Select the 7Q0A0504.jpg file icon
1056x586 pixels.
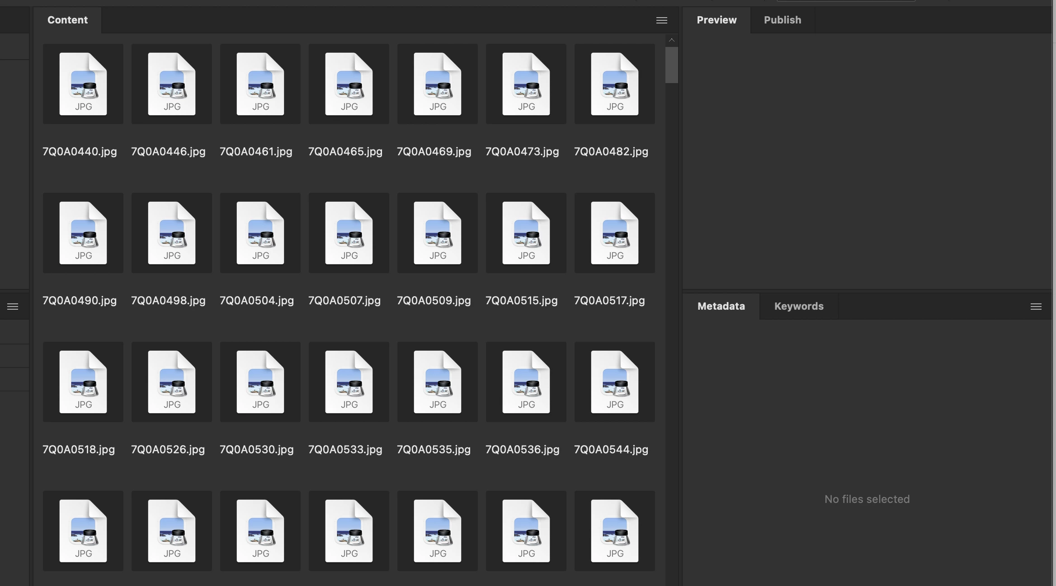tap(260, 233)
